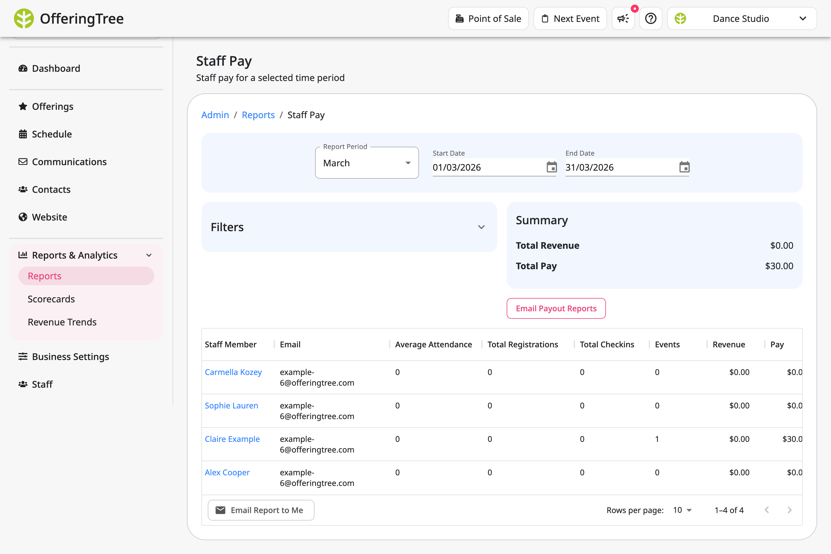831x554 pixels.
Task: Click the Business Settings sliders icon
Action: pos(23,357)
